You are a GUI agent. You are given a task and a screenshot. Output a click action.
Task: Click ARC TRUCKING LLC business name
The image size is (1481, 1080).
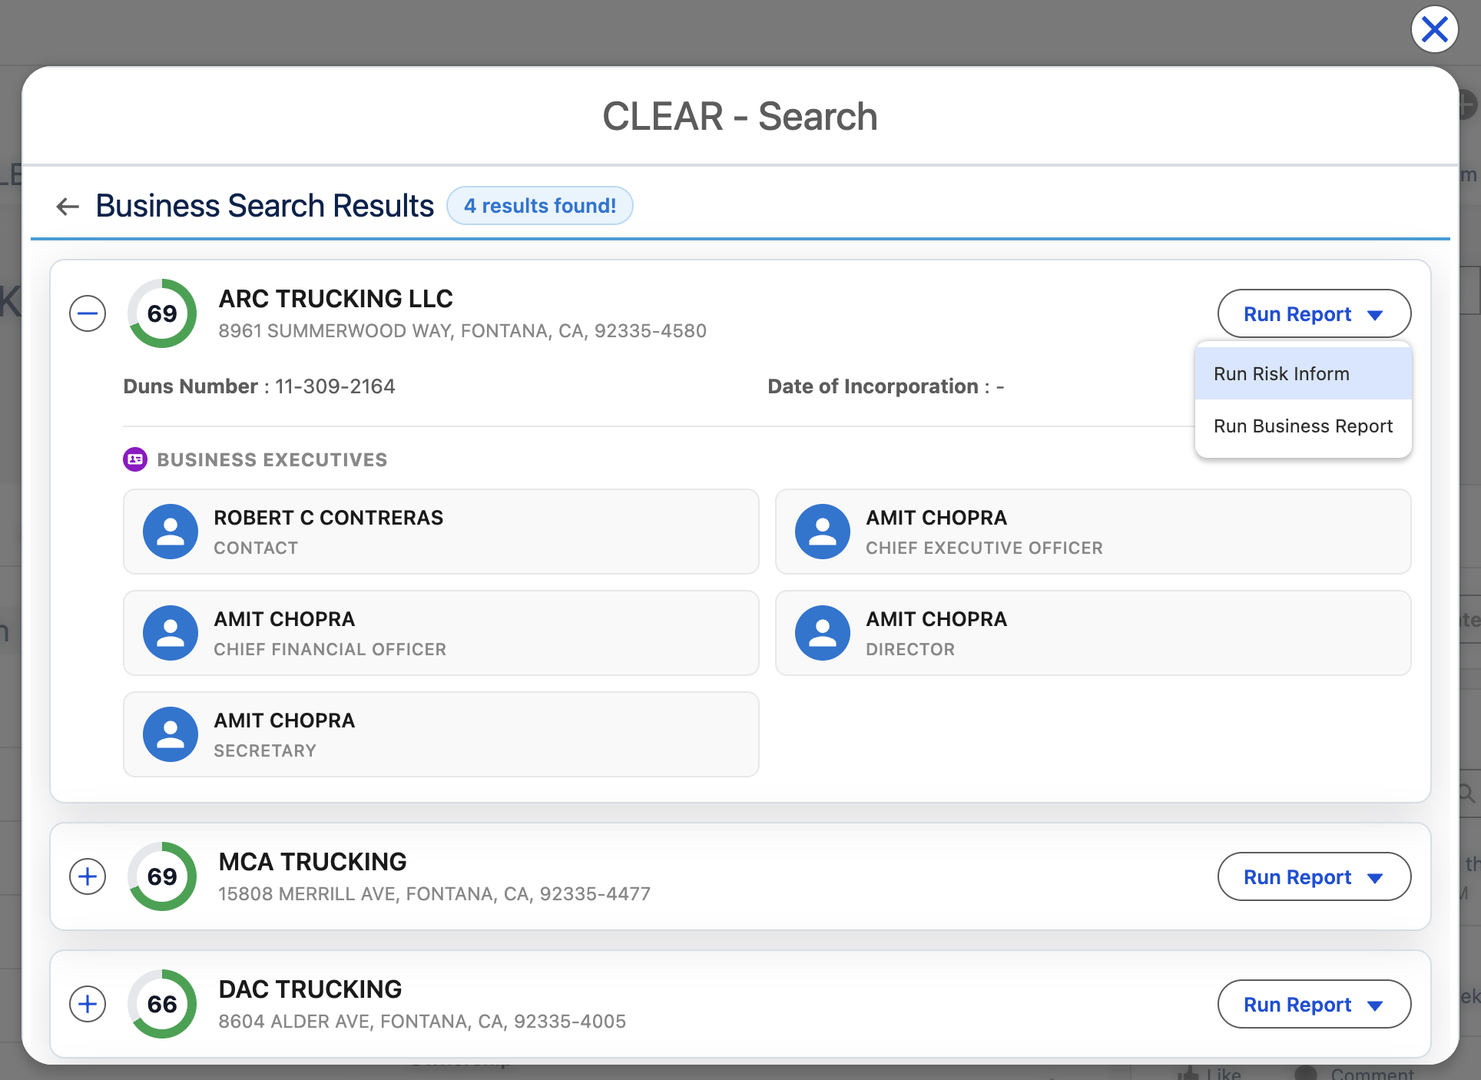click(x=336, y=298)
